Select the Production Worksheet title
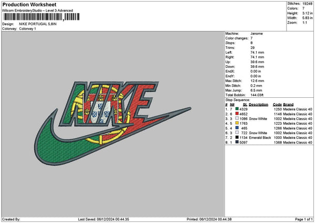 point(29,4)
